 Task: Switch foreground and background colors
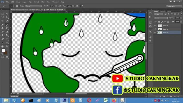(7, 49)
